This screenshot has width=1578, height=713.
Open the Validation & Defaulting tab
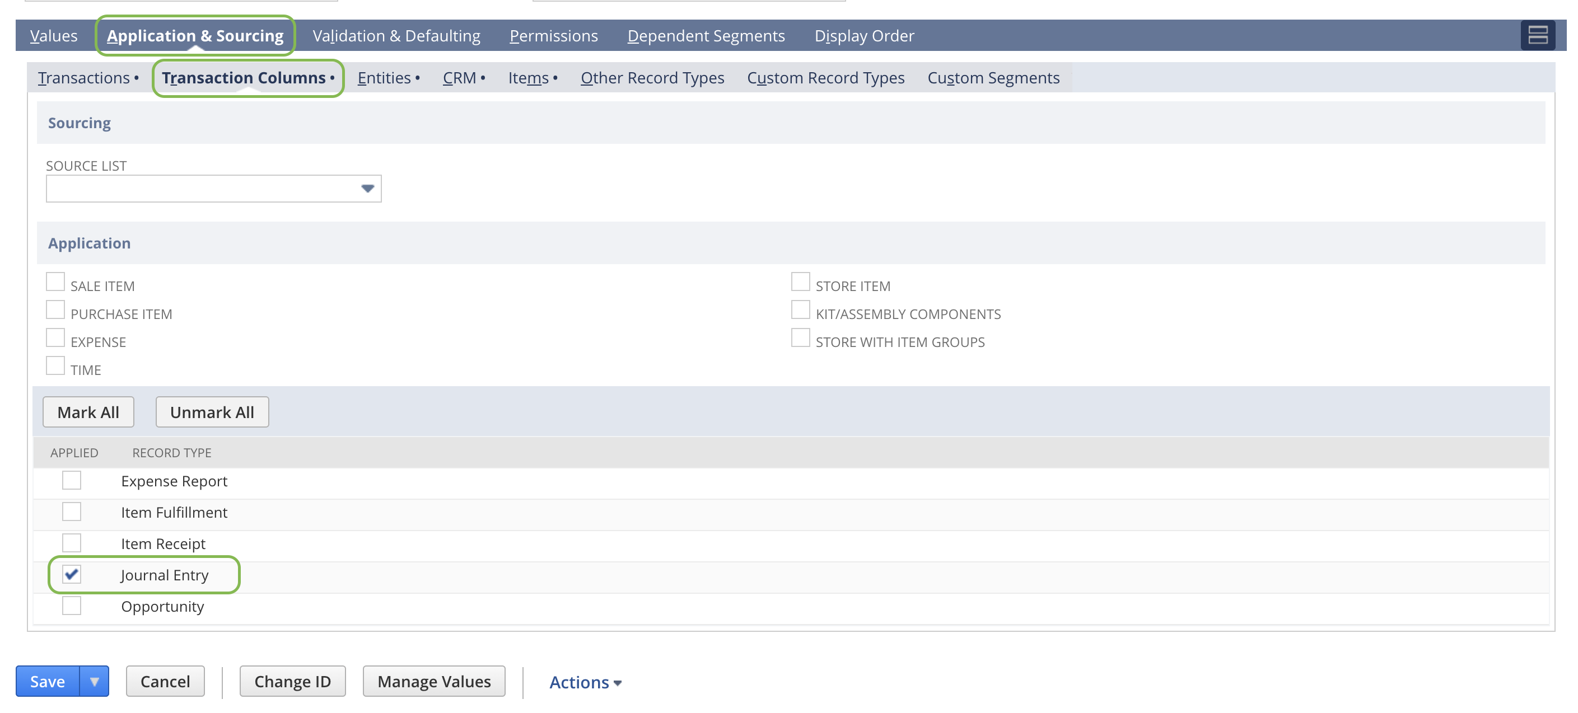[396, 35]
